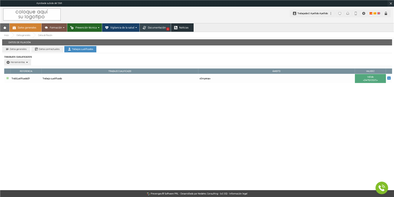Click the padlock logout icon
Viewport: 394px width, 197px height.
click(386, 13)
